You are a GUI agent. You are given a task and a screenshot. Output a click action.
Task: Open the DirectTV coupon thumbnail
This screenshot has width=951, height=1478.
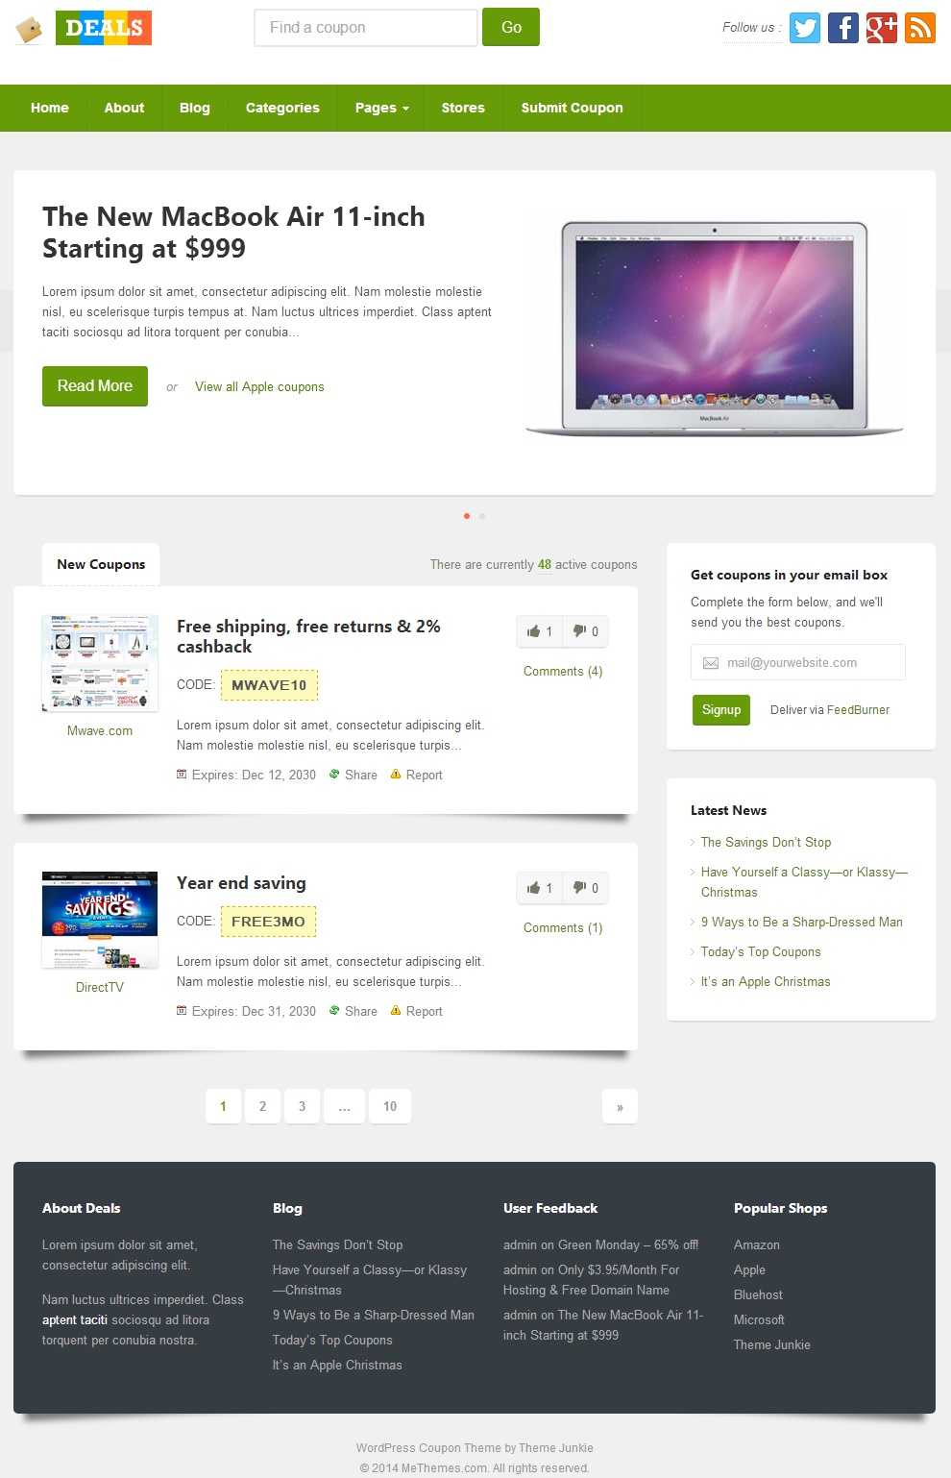click(100, 920)
